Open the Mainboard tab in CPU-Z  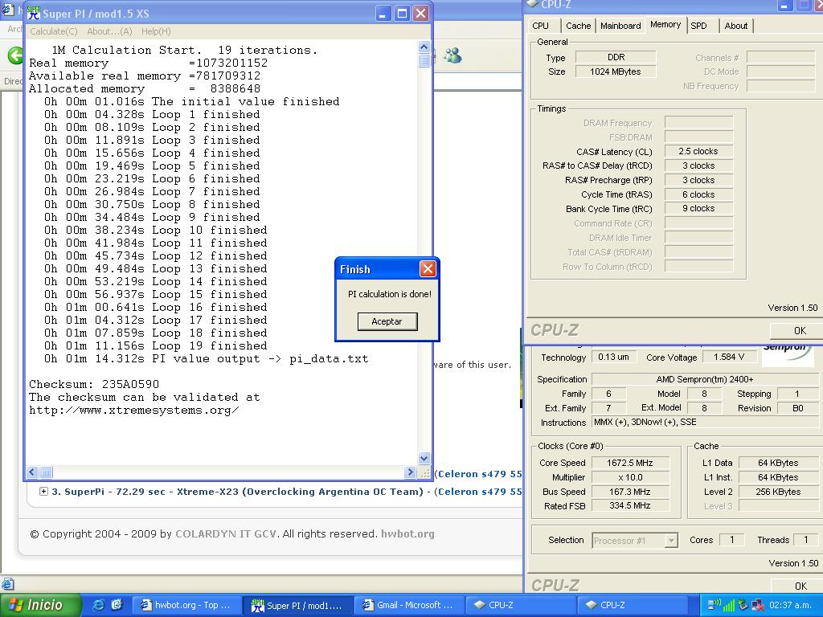620,26
